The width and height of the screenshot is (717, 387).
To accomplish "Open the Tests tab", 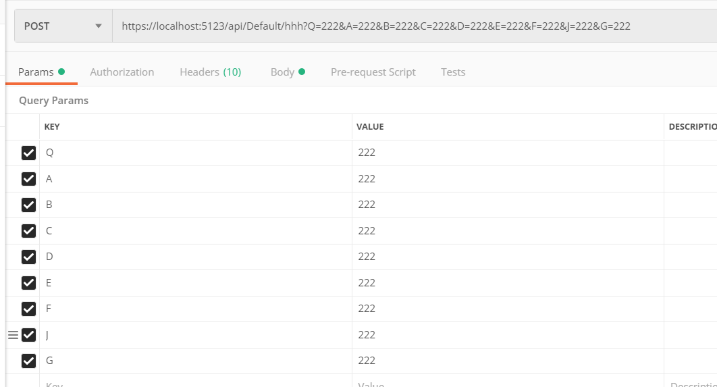I will (453, 72).
